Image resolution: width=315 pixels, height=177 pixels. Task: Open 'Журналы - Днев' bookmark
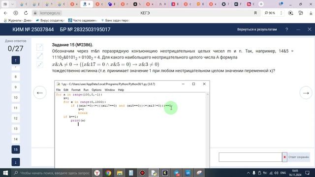click(18, 21)
